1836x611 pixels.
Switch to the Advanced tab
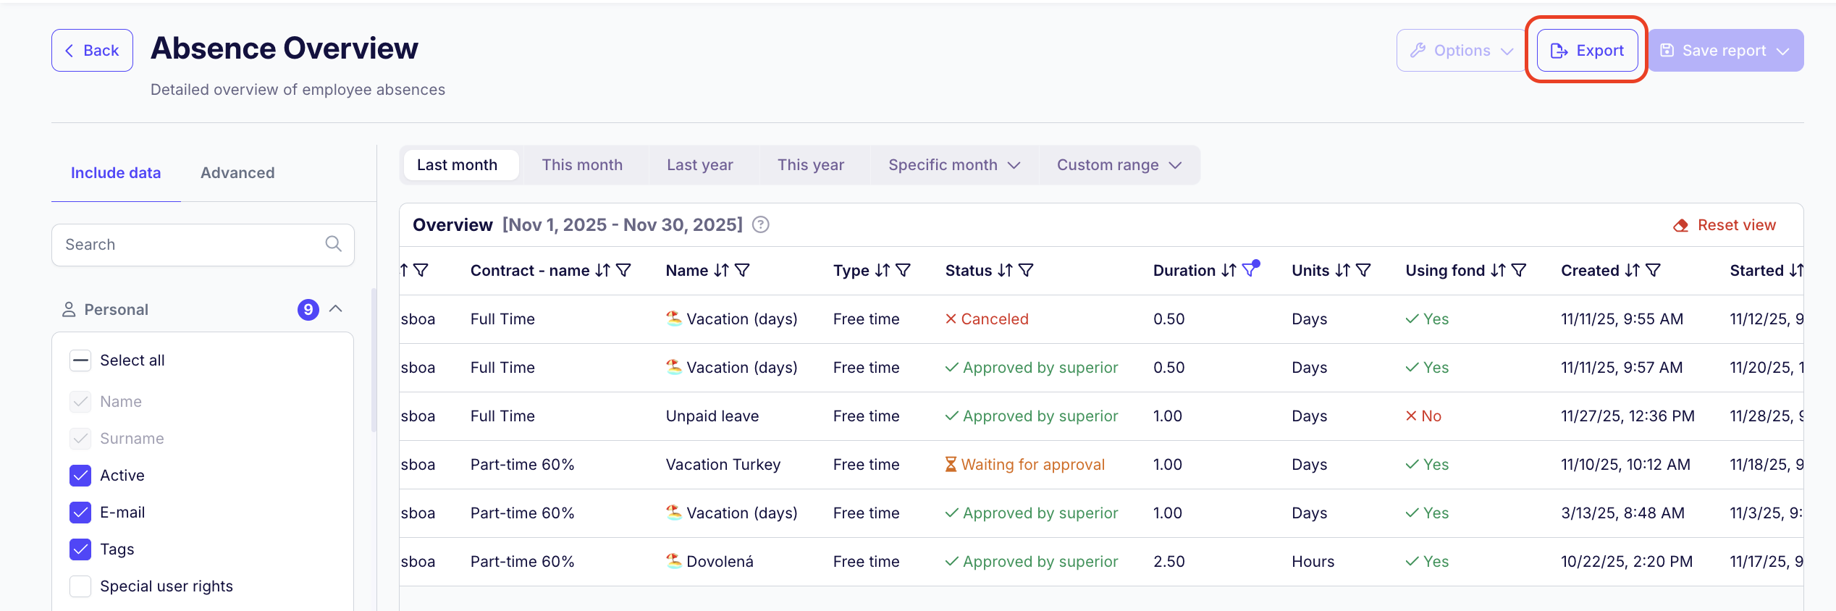click(x=237, y=173)
